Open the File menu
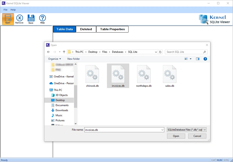Screen dimensions: 233x162 pos(5,10)
